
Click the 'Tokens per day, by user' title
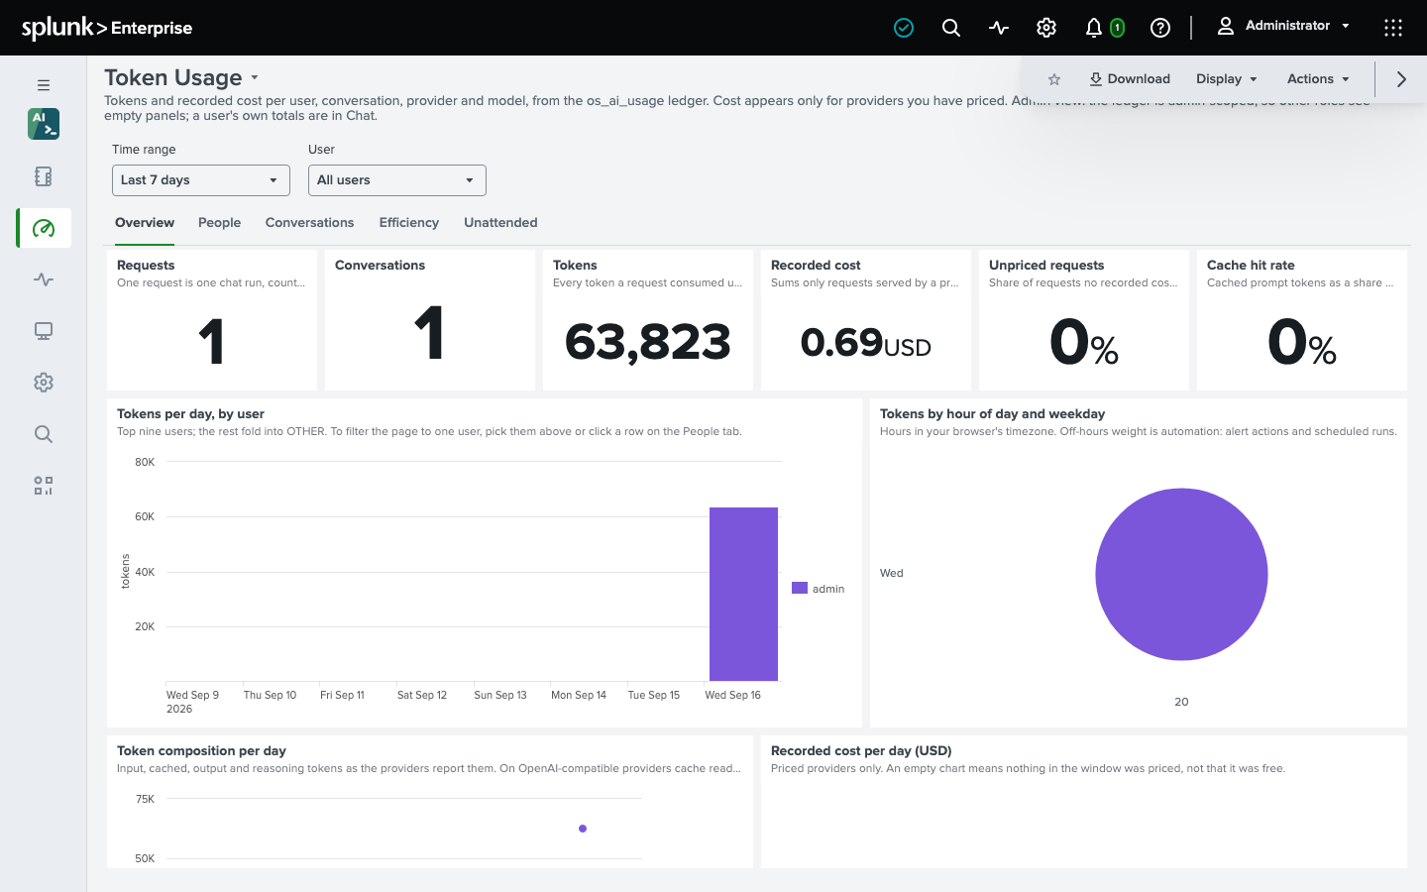[190, 414]
